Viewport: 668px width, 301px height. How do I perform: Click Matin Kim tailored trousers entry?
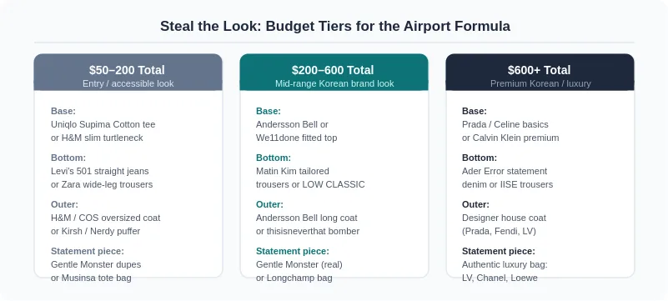click(x=310, y=178)
